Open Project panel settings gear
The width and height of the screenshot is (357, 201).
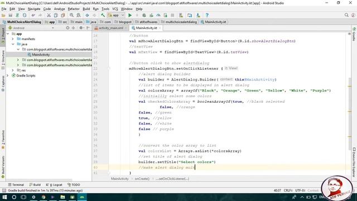click(x=81, y=28)
